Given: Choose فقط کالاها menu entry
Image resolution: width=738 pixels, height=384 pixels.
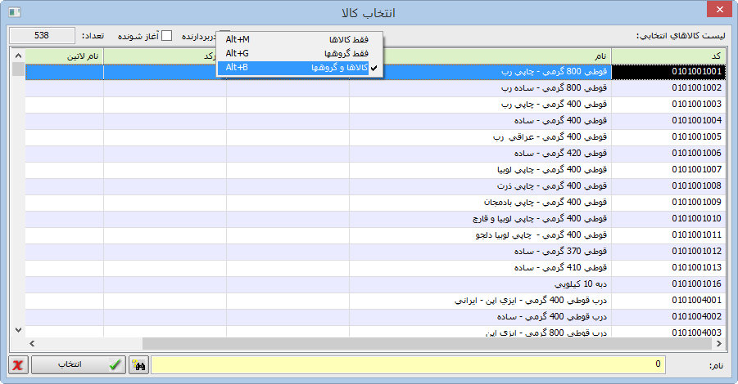Looking at the screenshot, I should point(300,39).
